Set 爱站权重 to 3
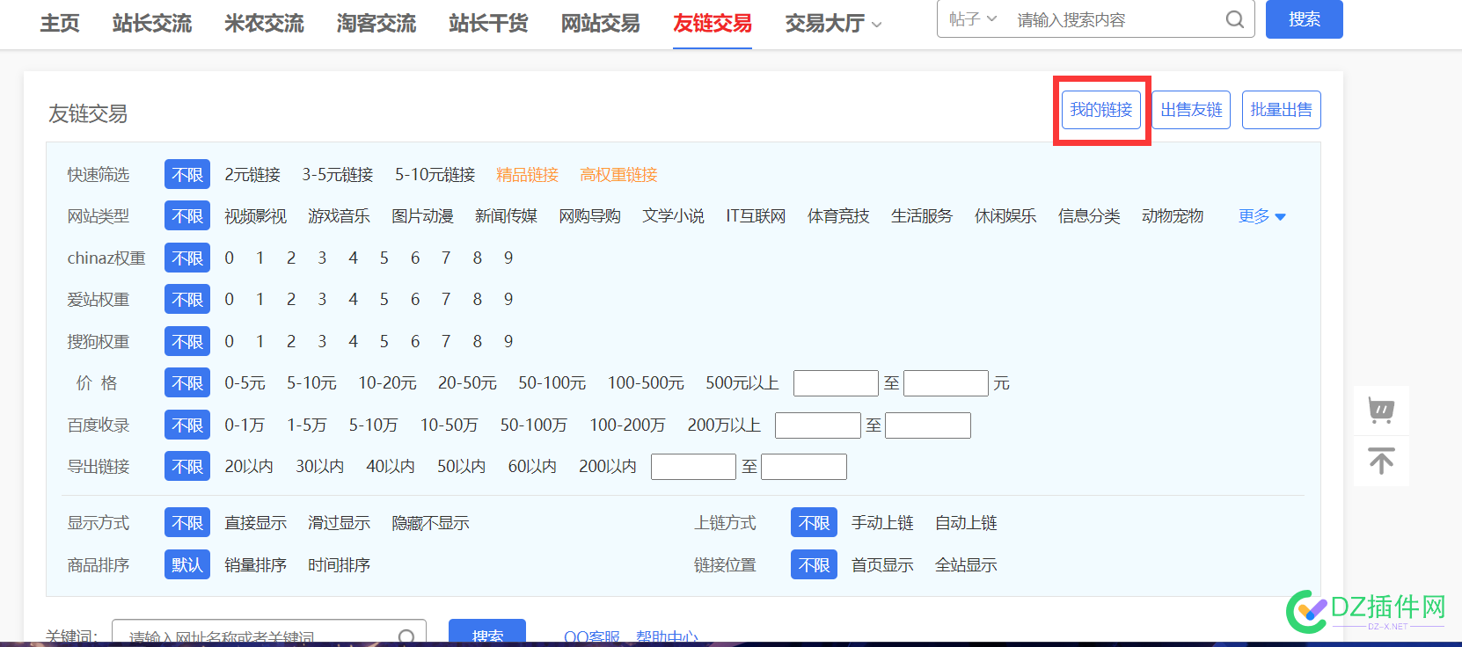The image size is (1462, 647). point(322,300)
